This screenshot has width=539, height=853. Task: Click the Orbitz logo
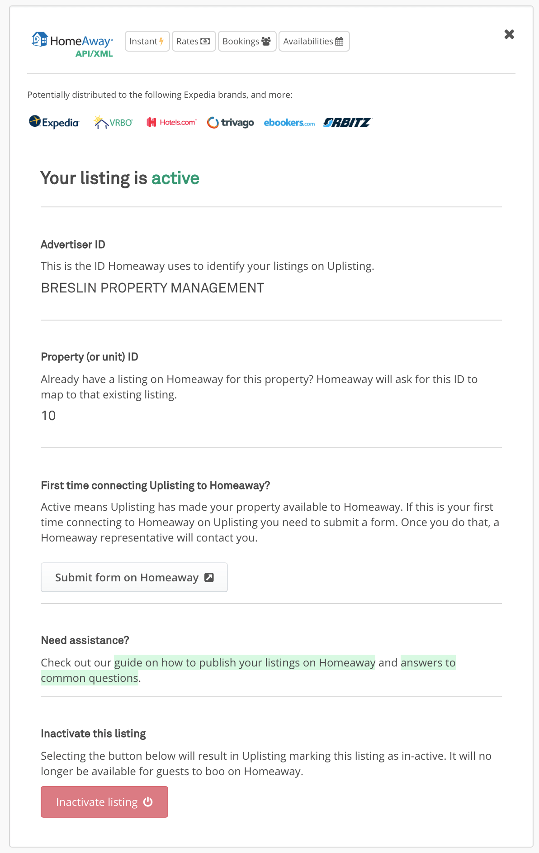pos(347,121)
